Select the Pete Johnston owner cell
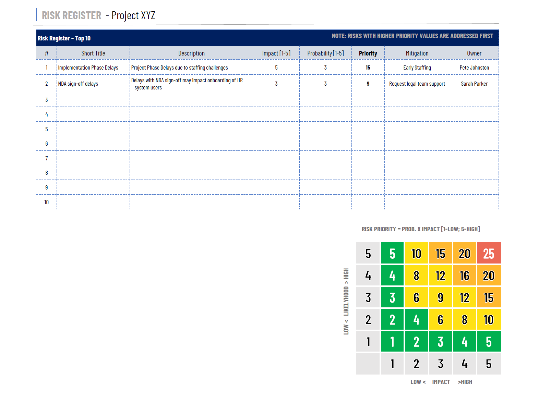 (474, 68)
